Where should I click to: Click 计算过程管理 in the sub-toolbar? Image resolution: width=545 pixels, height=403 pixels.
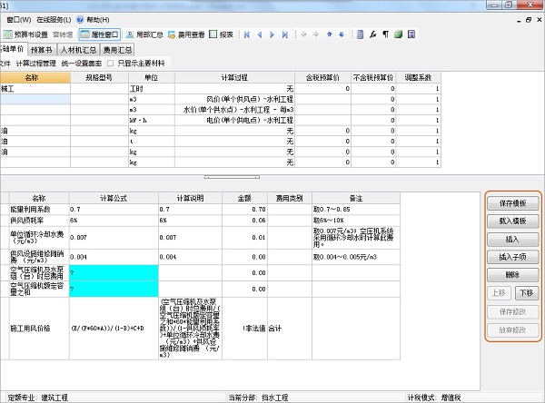[x=35, y=64]
